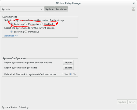
Task: Open the System combo box selector
Action: tap(22, 9)
